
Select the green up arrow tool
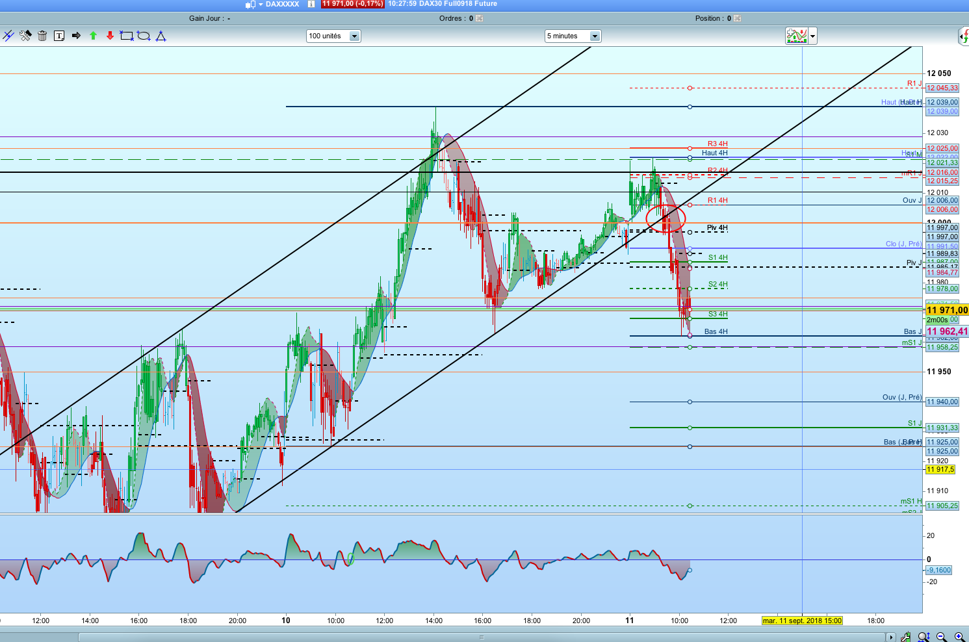click(x=93, y=36)
